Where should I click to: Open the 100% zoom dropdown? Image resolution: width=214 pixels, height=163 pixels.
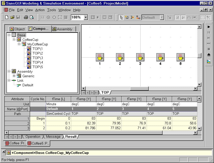click(x=86, y=17)
